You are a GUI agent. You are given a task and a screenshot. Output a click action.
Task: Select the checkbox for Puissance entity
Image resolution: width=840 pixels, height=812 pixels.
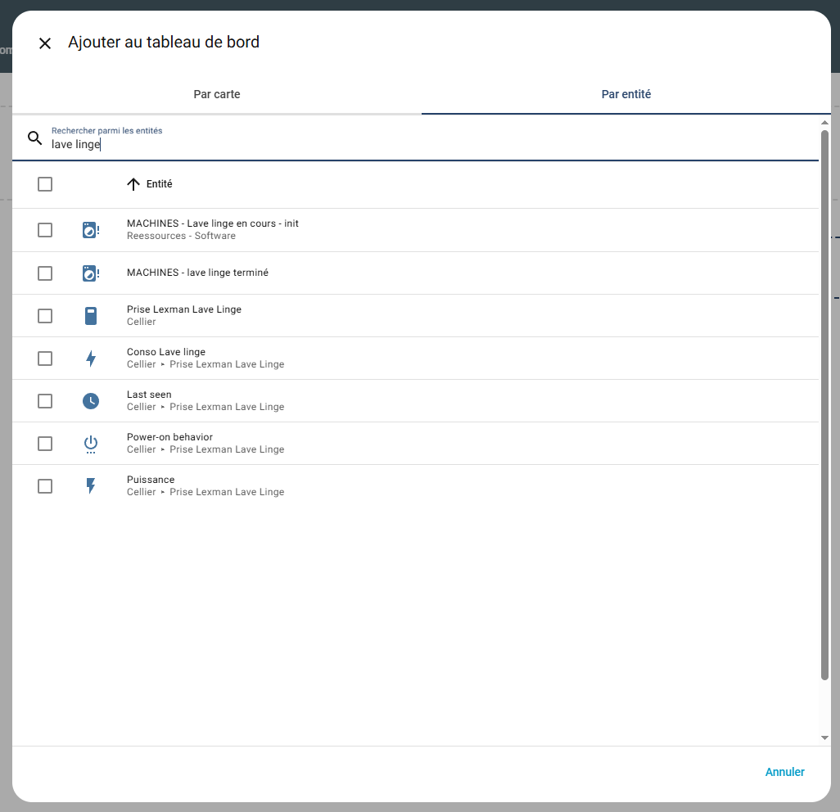[x=45, y=486]
